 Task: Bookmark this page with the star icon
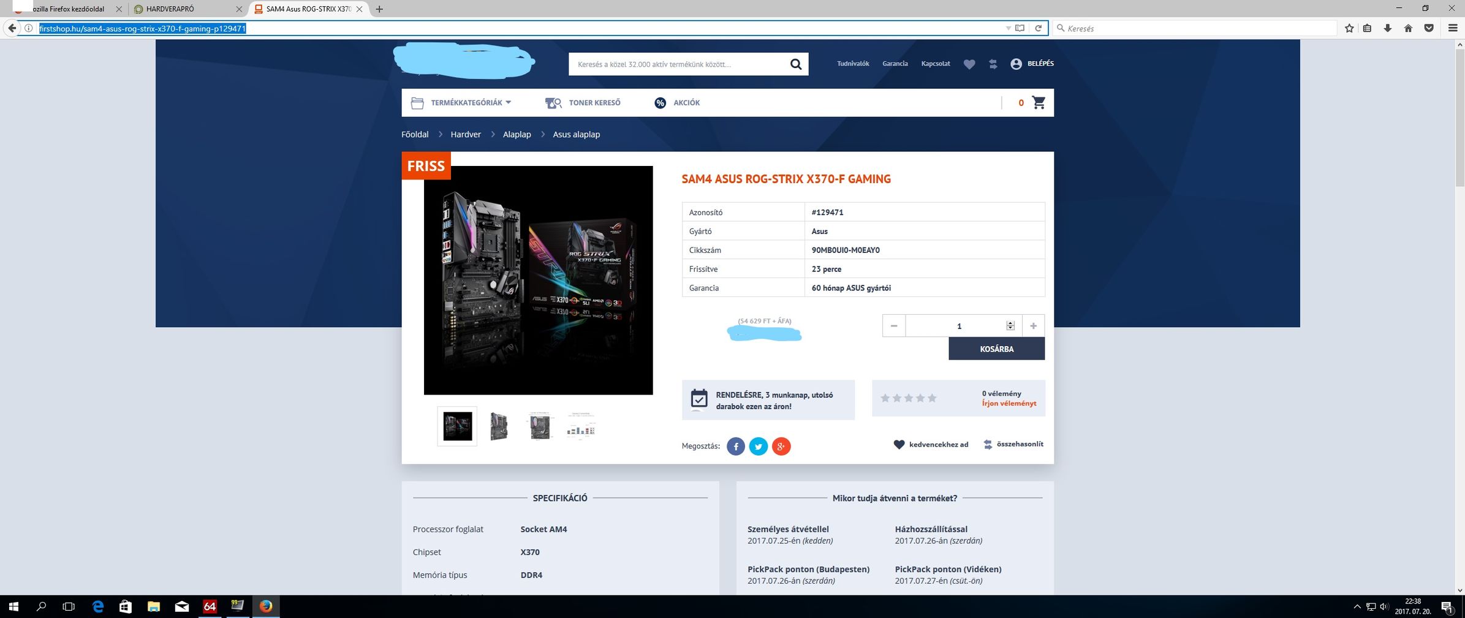(1349, 28)
